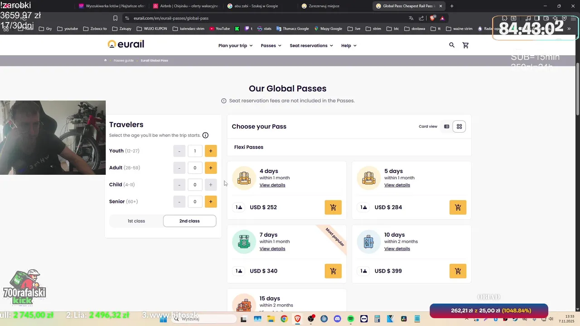Switch to Zarezerwuj miejsce tab
This screenshot has height=326, width=580.
334,6
